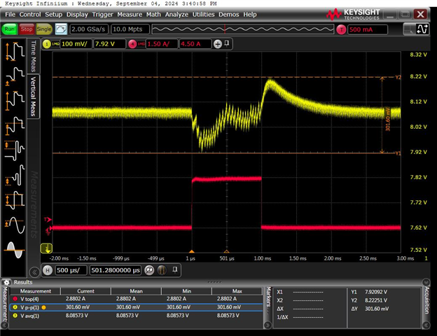Click the channel 1 offset 7.92 V field
The height and width of the screenshot is (336, 437).
pos(109,44)
